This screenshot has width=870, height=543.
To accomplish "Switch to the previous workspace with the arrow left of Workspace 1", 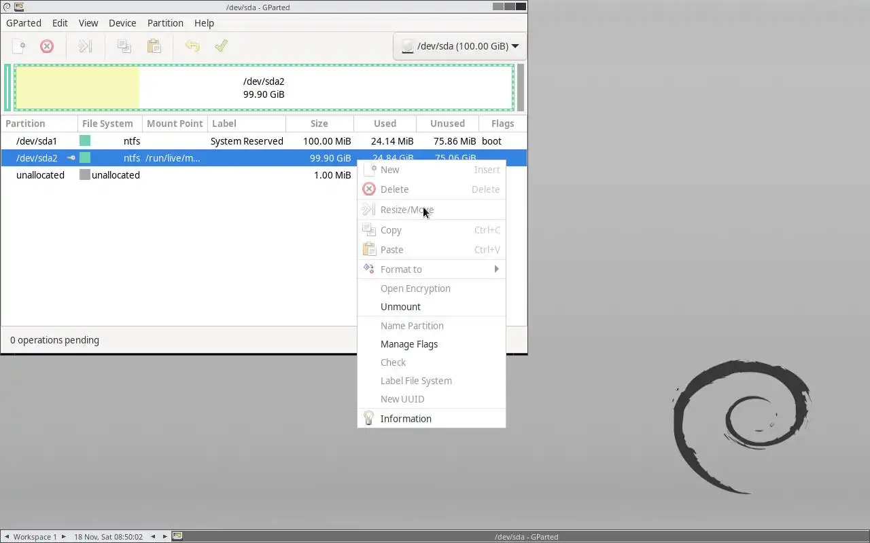I will click(x=7, y=537).
